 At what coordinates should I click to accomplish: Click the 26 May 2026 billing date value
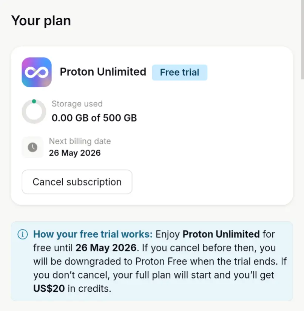[x=75, y=153]
